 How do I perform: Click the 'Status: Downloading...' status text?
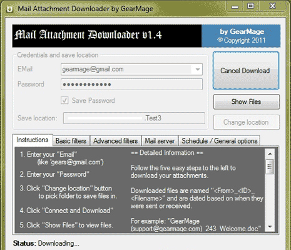point(46,243)
